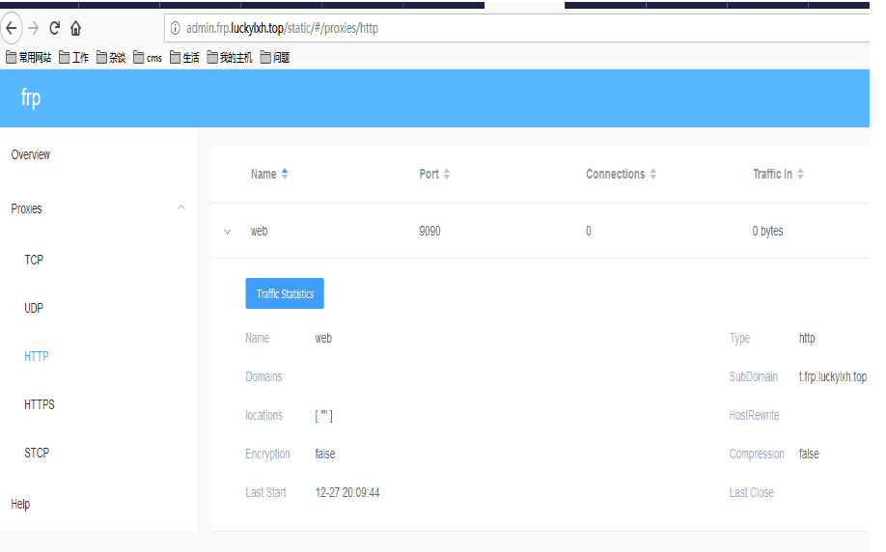Sort table by Port column
This screenshot has height=552, width=886.
pyautogui.click(x=434, y=174)
